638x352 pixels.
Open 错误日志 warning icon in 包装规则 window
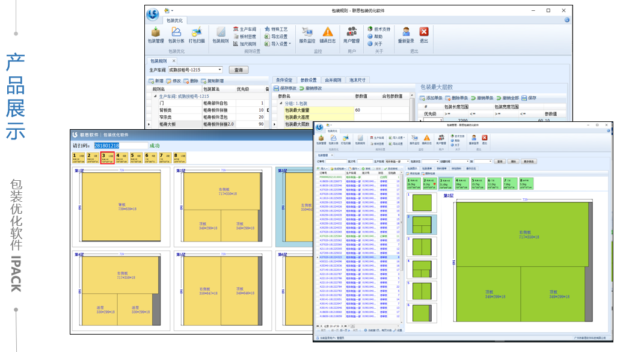328,34
